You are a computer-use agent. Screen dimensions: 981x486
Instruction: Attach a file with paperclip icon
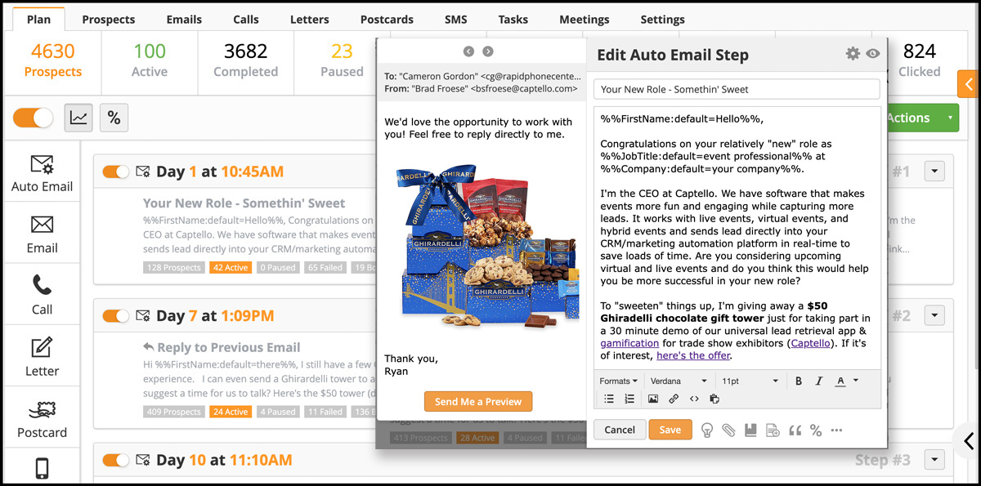pos(728,430)
